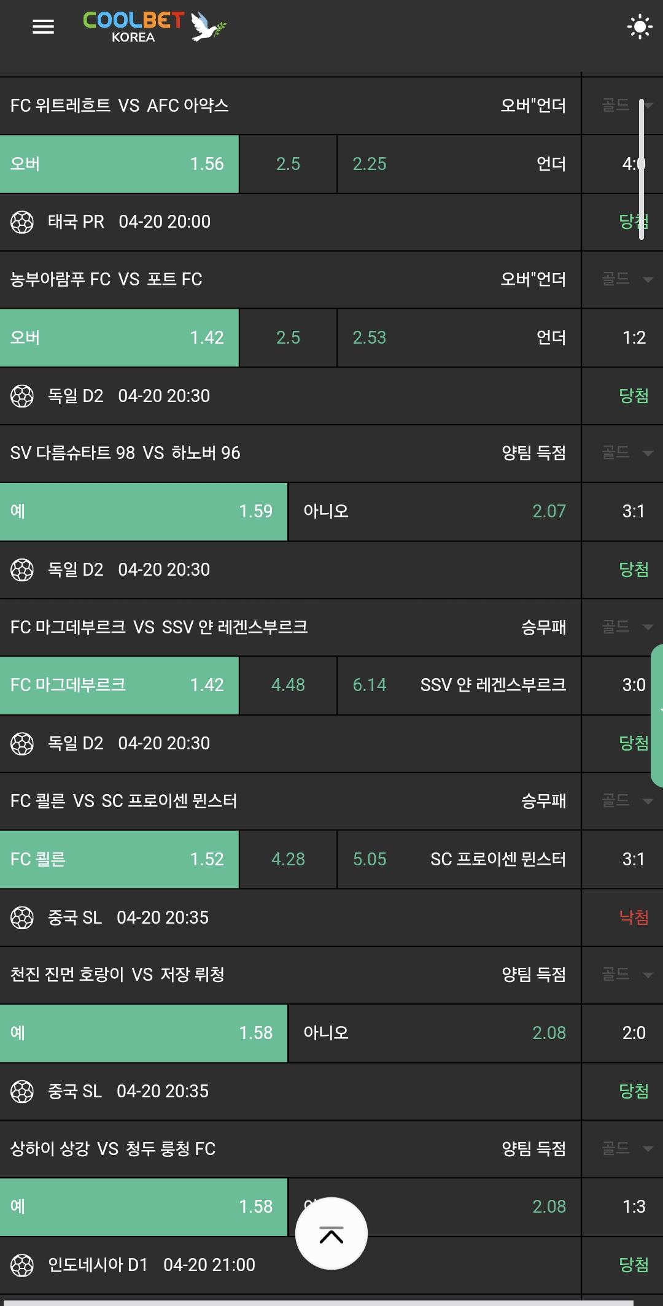The height and width of the screenshot is (1306, 663).
Task: Click the 낙첨 result label
Action: coord(634,918)
